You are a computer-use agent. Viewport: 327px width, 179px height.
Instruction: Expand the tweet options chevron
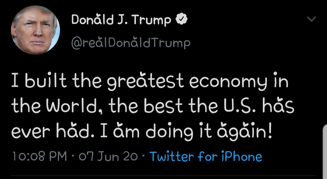[x=311, y=19]
